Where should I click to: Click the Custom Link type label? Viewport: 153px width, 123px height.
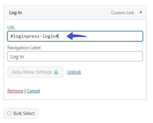click(x=123, y=13)
